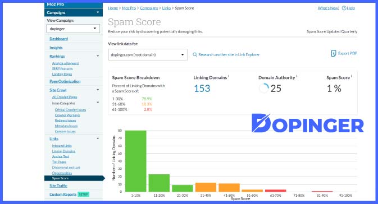Click the SETUP badge beside Custom Reports
Screen dimensions: 378x204
coord(84,194)
